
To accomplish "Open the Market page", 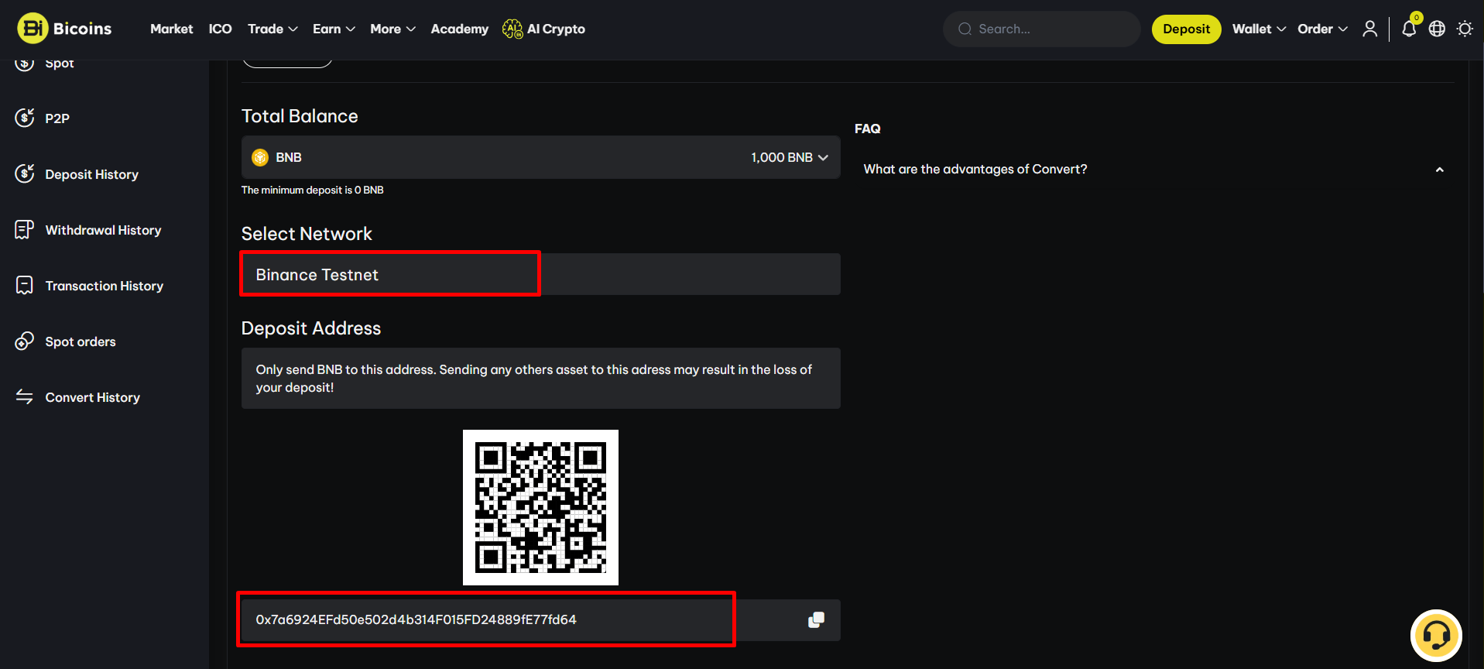I will (x=171, y=29).
